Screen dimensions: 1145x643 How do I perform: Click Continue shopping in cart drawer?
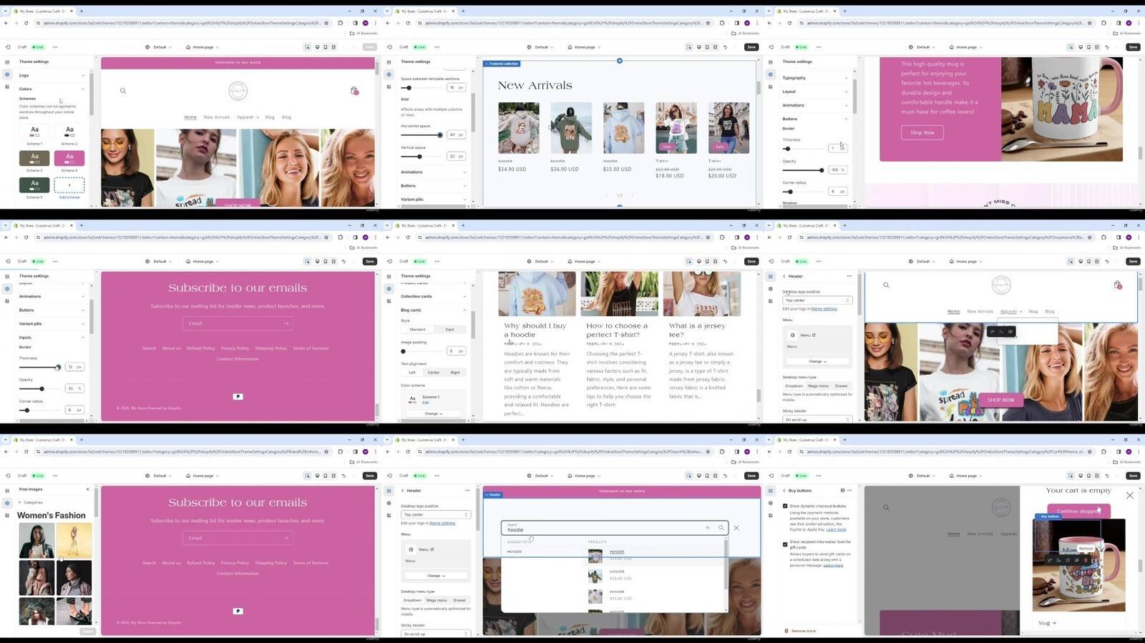(x=1078, y=511)
